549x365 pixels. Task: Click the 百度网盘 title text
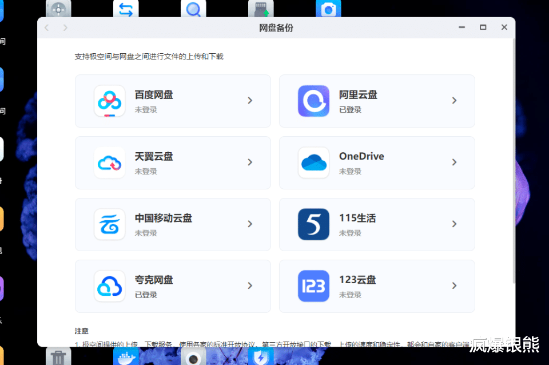coord(154,95)
